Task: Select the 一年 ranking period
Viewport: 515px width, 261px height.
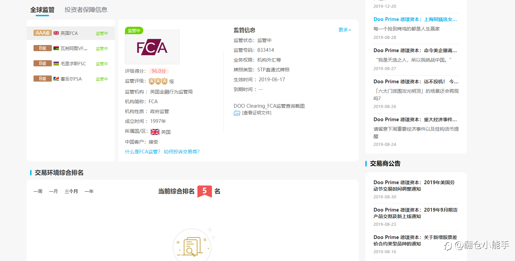Action: tap(89, 191)
